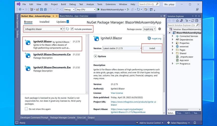This screenshot has height=126, width=217.
Task: Collapse the BlazorWebAssemblyApp project node
Action: coord(169,33)
